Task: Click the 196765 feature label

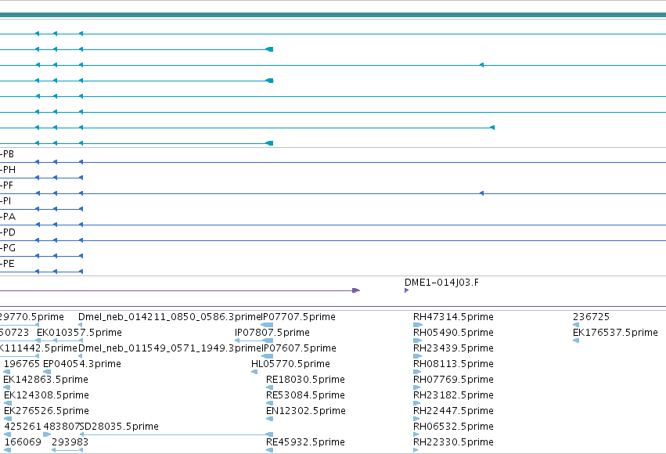Action: [x=22, y=364]
